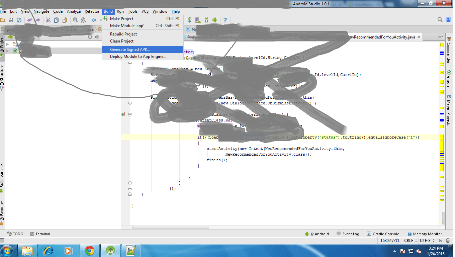The height and width of the screenshot is (257, 455).
Task: Click the cursor position 1630:47/11 indicator
Action: pos(390,241)
